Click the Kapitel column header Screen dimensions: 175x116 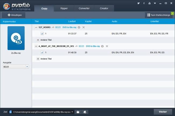[x=88, y=21]
